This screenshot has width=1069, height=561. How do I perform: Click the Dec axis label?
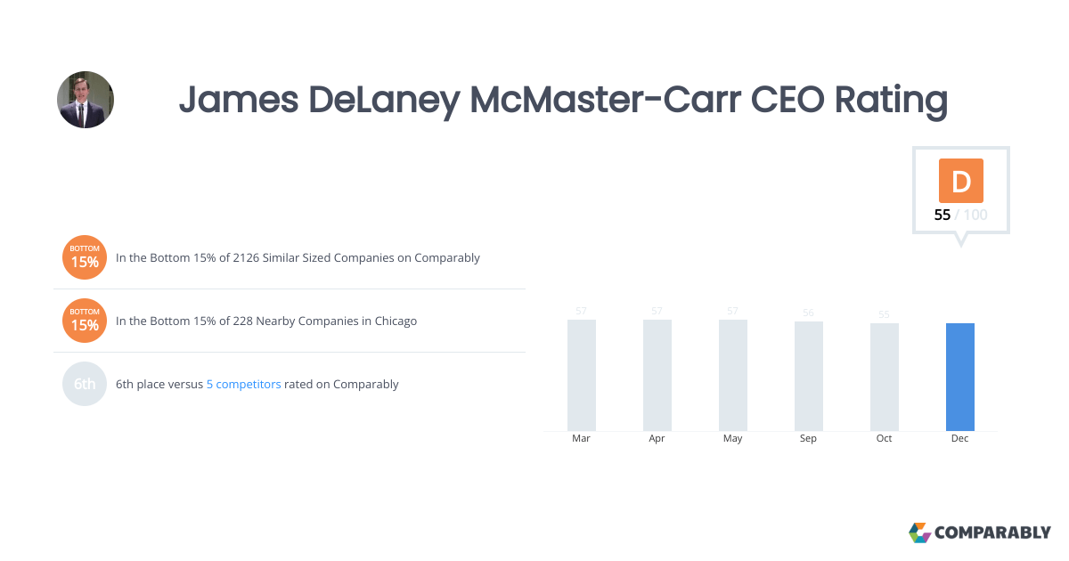960,439
